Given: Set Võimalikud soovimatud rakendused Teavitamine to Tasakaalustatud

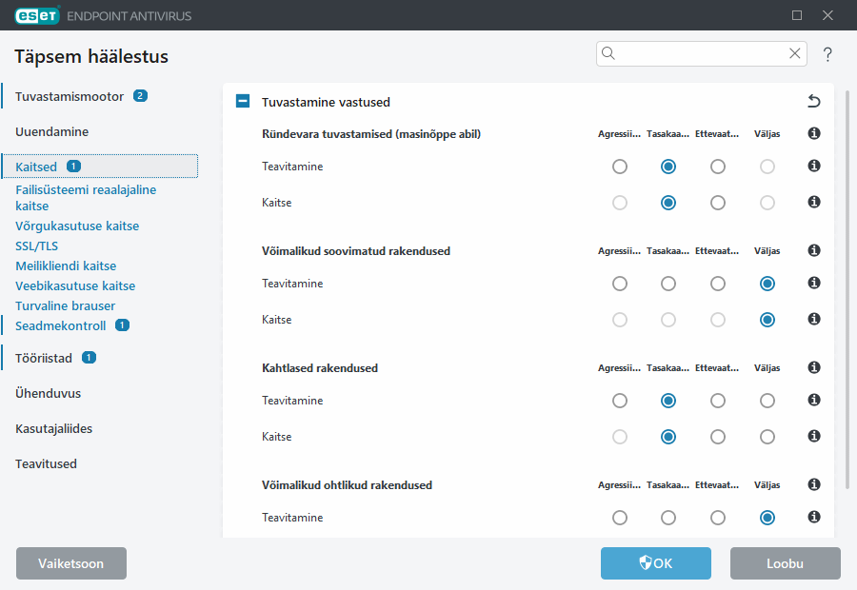Looking at the screenshot, I should click(668, 284).
